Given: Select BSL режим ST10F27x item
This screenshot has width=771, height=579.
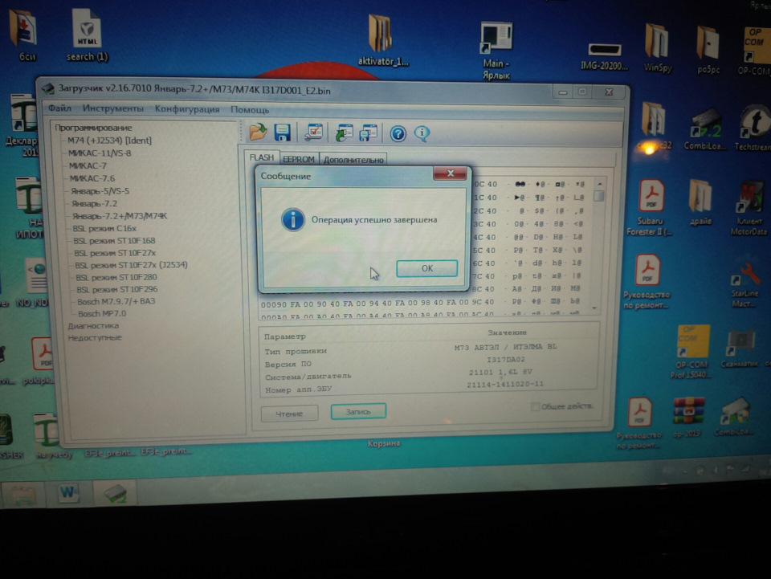Looking at the screenshot, I should click(x=115, y=253).
